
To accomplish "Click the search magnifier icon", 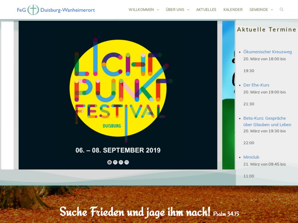I will coord(281,10).
